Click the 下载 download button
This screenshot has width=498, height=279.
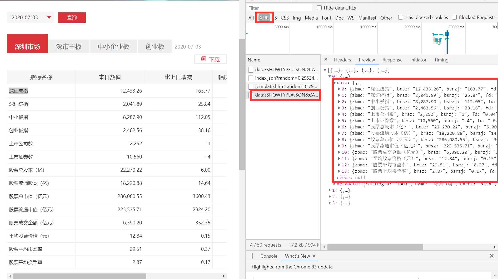point(211,59)
